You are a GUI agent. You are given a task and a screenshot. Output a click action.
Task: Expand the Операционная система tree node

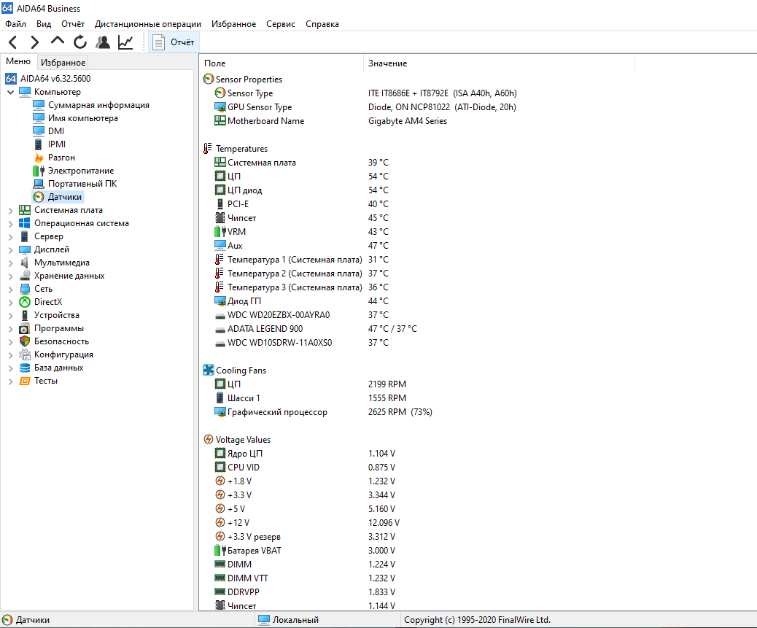pyautogui.click(x=11, y=223)
